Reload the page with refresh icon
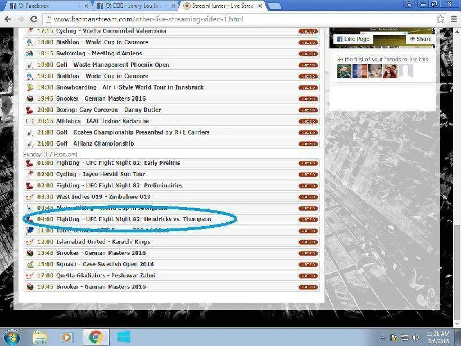Screen dimensions: 461x346 [34, 19]
